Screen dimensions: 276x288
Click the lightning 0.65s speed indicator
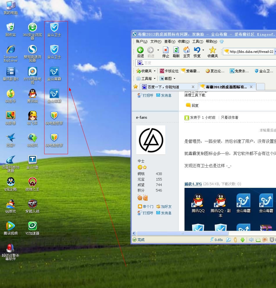216,240
